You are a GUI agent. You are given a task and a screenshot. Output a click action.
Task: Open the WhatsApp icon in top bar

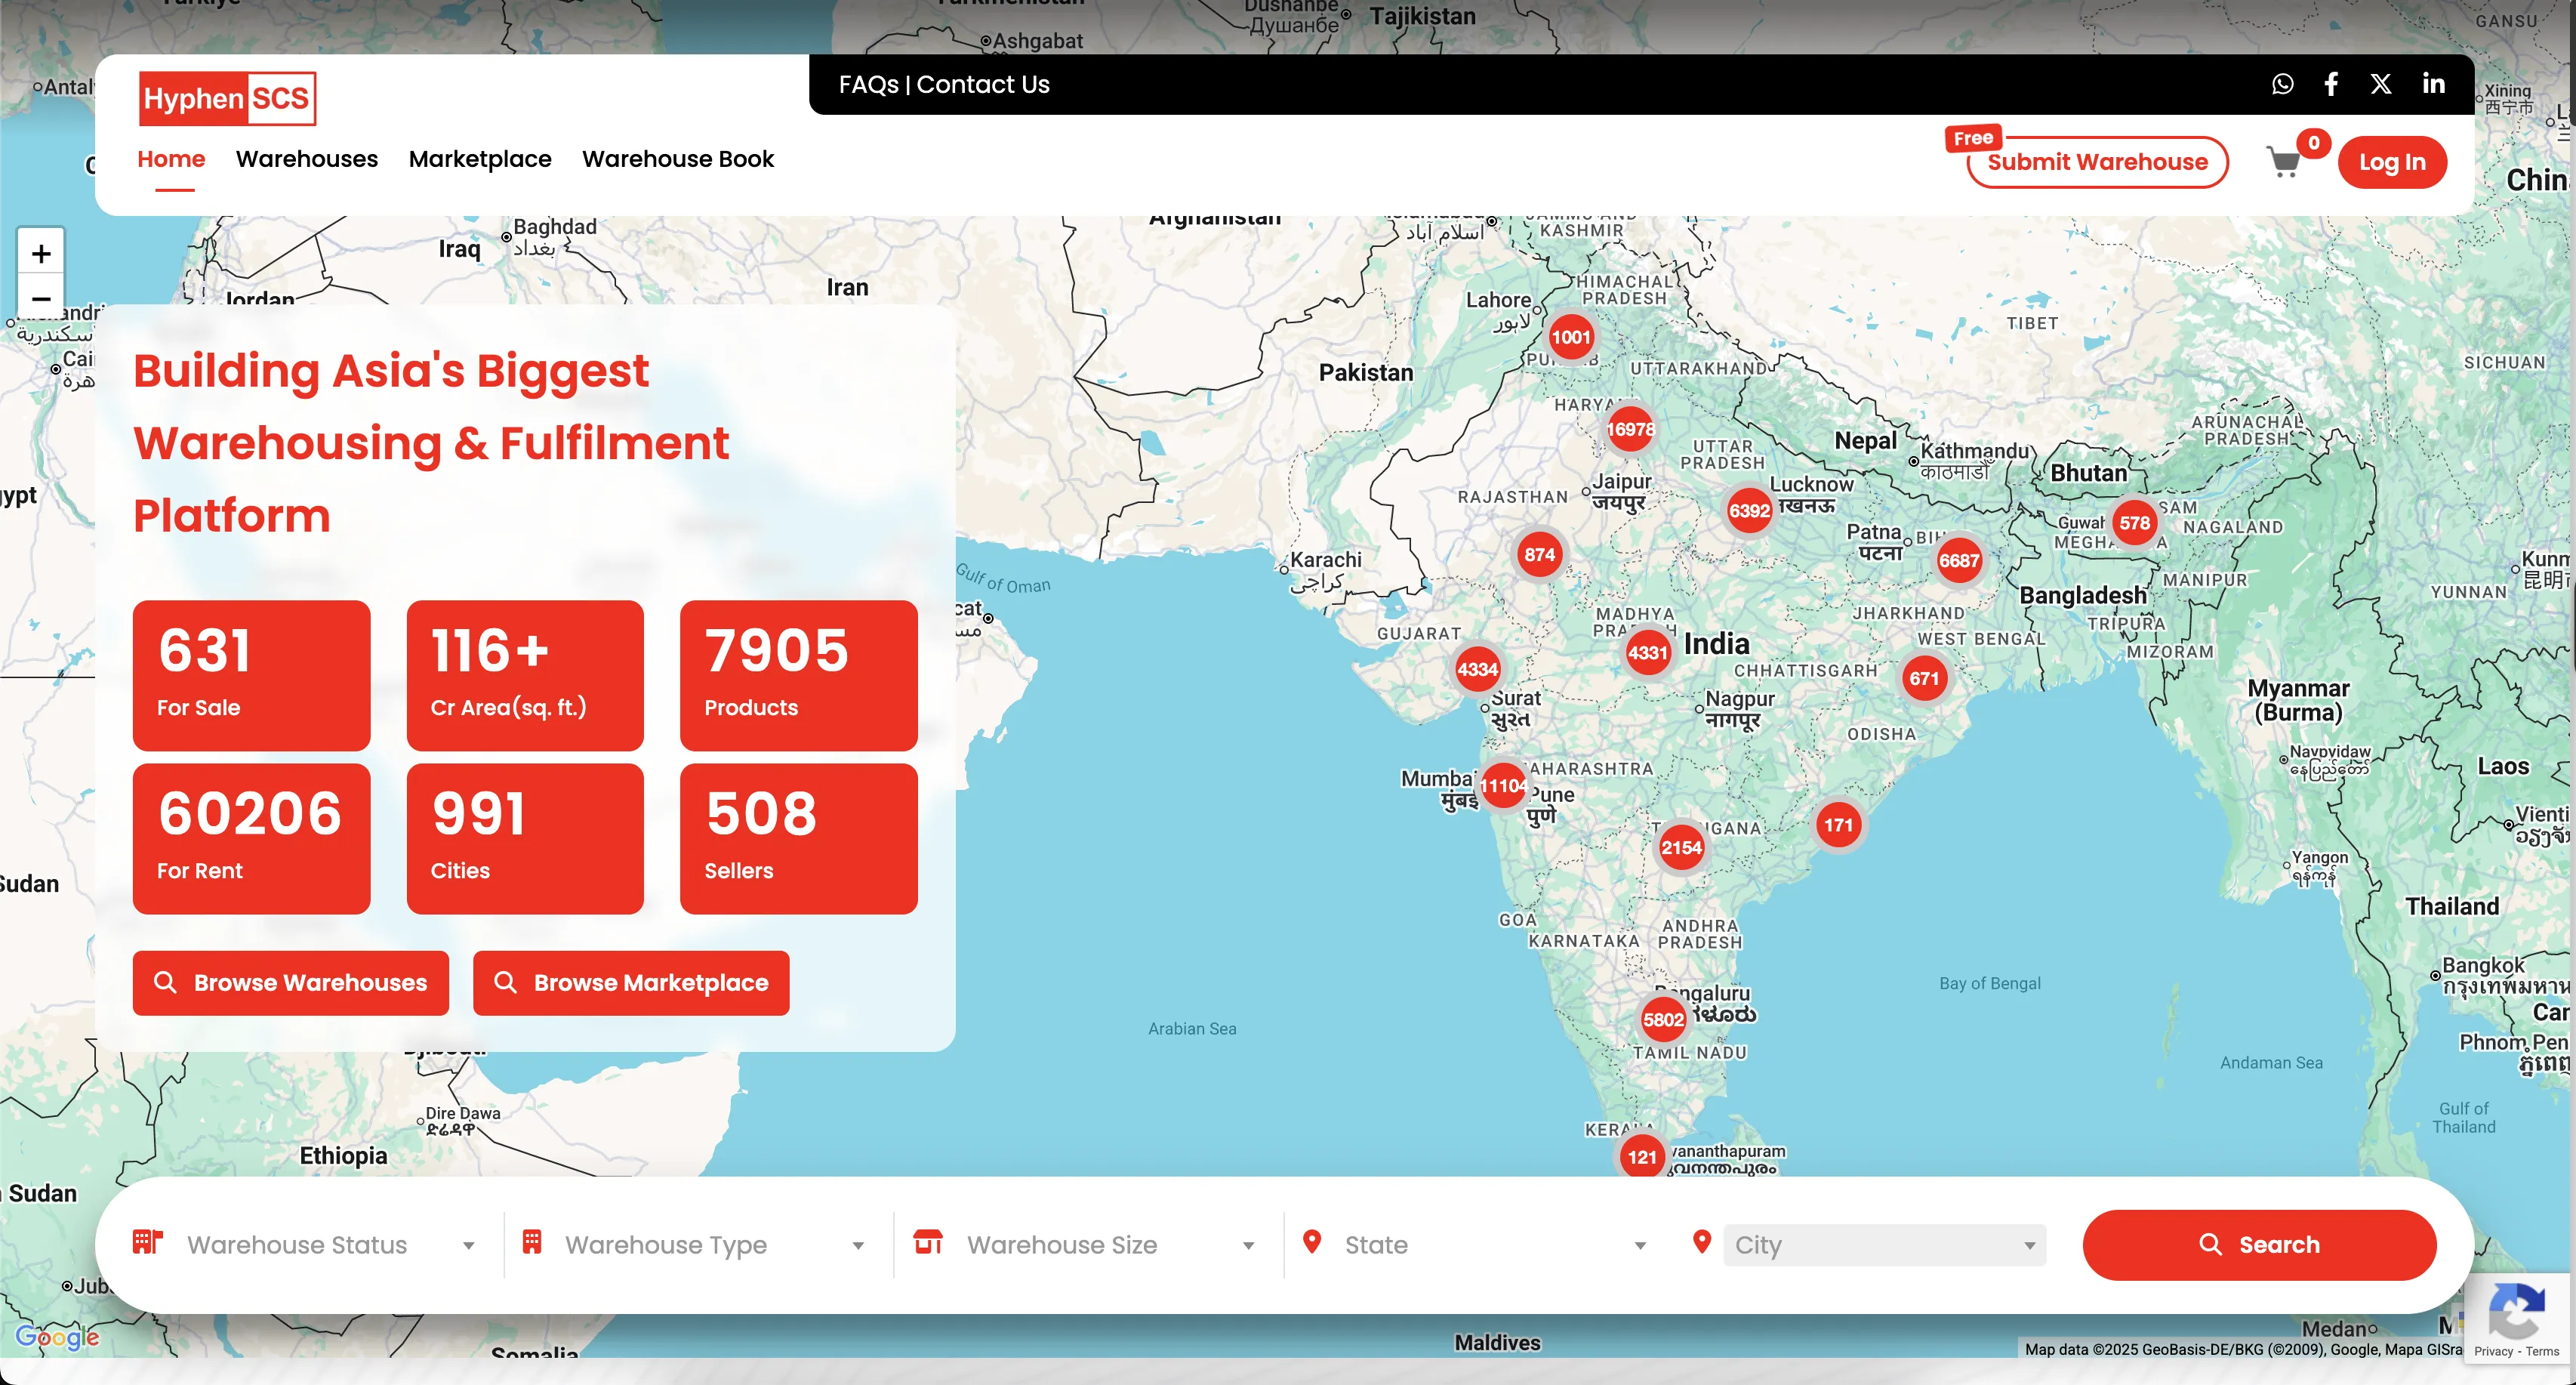2282,84
